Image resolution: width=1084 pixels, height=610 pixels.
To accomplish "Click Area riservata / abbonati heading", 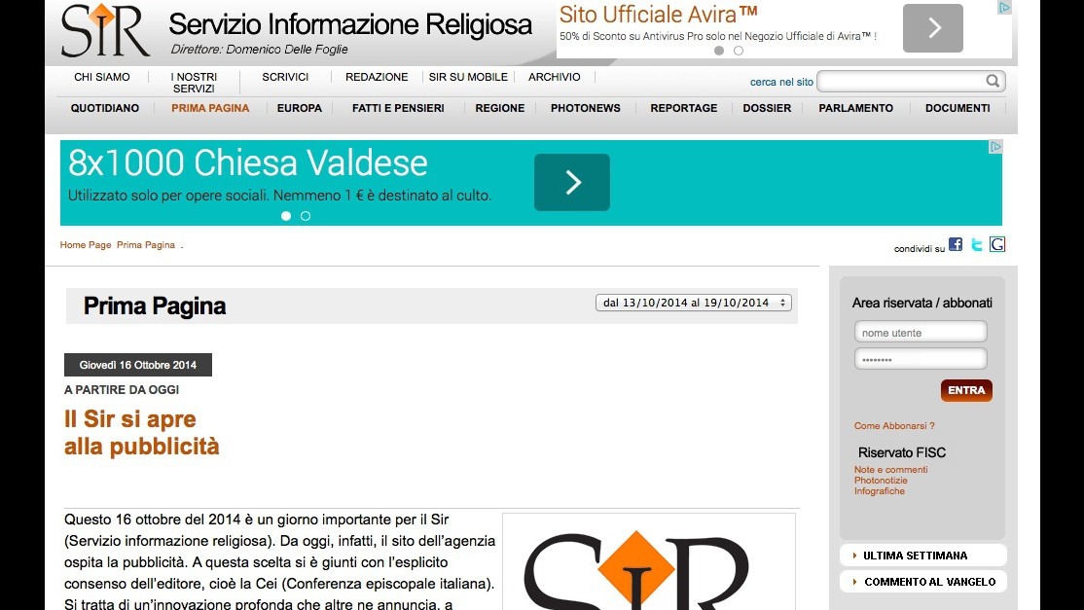I will coord(922,303).
